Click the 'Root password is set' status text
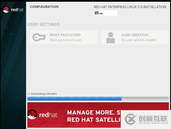Viewport: 171px width, 129px height. [x=66, y=40]
